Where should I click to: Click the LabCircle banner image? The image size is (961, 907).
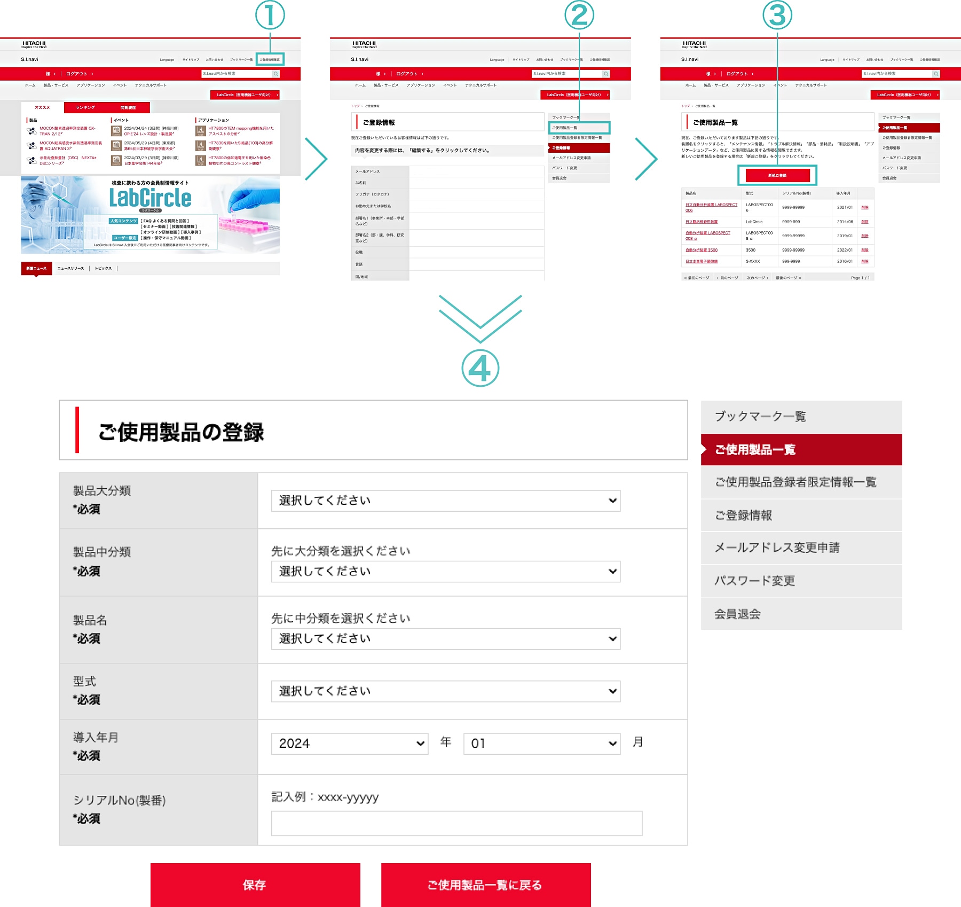[x=150, y=215]
